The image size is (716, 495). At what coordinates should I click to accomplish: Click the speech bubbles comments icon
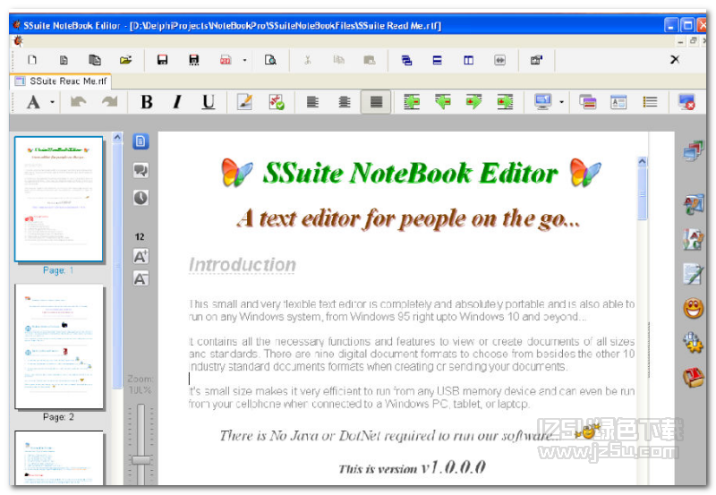pyautogui.click(x=141, y=170)
